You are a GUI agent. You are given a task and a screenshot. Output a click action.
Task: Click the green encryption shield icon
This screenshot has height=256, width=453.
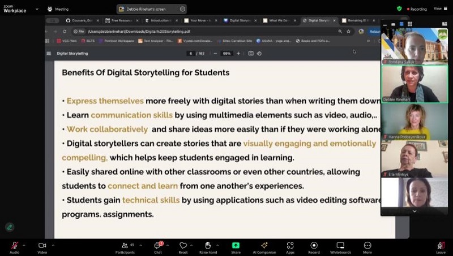click(399, 8)
